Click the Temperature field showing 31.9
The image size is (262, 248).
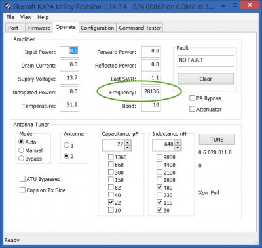coord(69,106)
